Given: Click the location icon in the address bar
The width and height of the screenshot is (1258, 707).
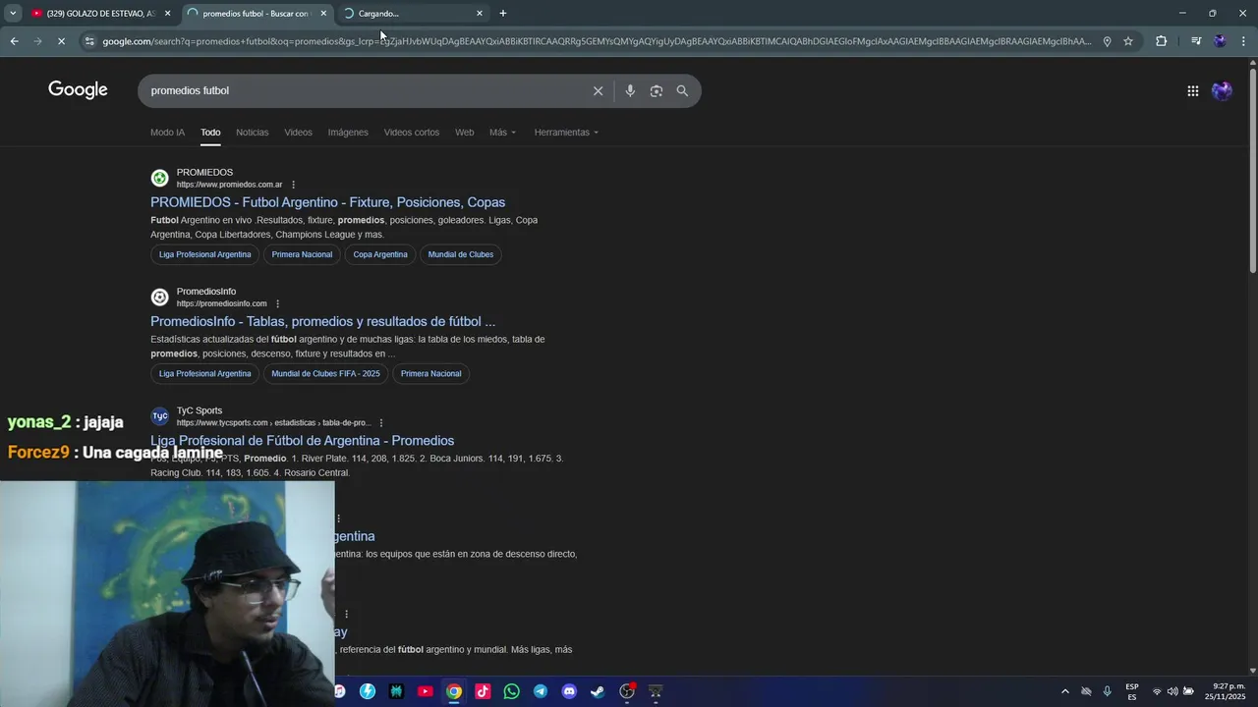Looking at the screenshot, I should 1107,41.
